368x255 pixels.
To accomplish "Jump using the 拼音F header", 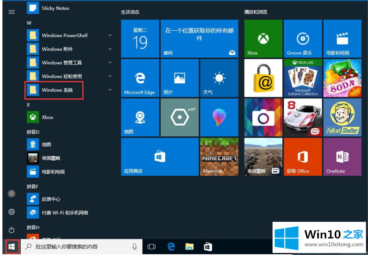I will 32,187.
